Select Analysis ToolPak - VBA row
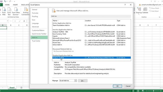 coord(91,32)
